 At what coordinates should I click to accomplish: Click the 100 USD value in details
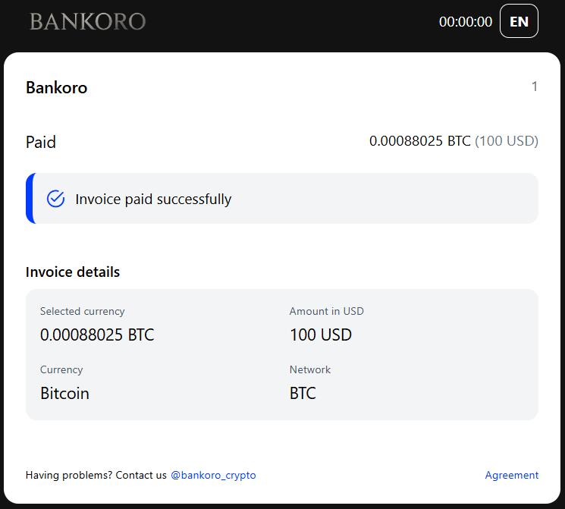click(x=321, y=335)
